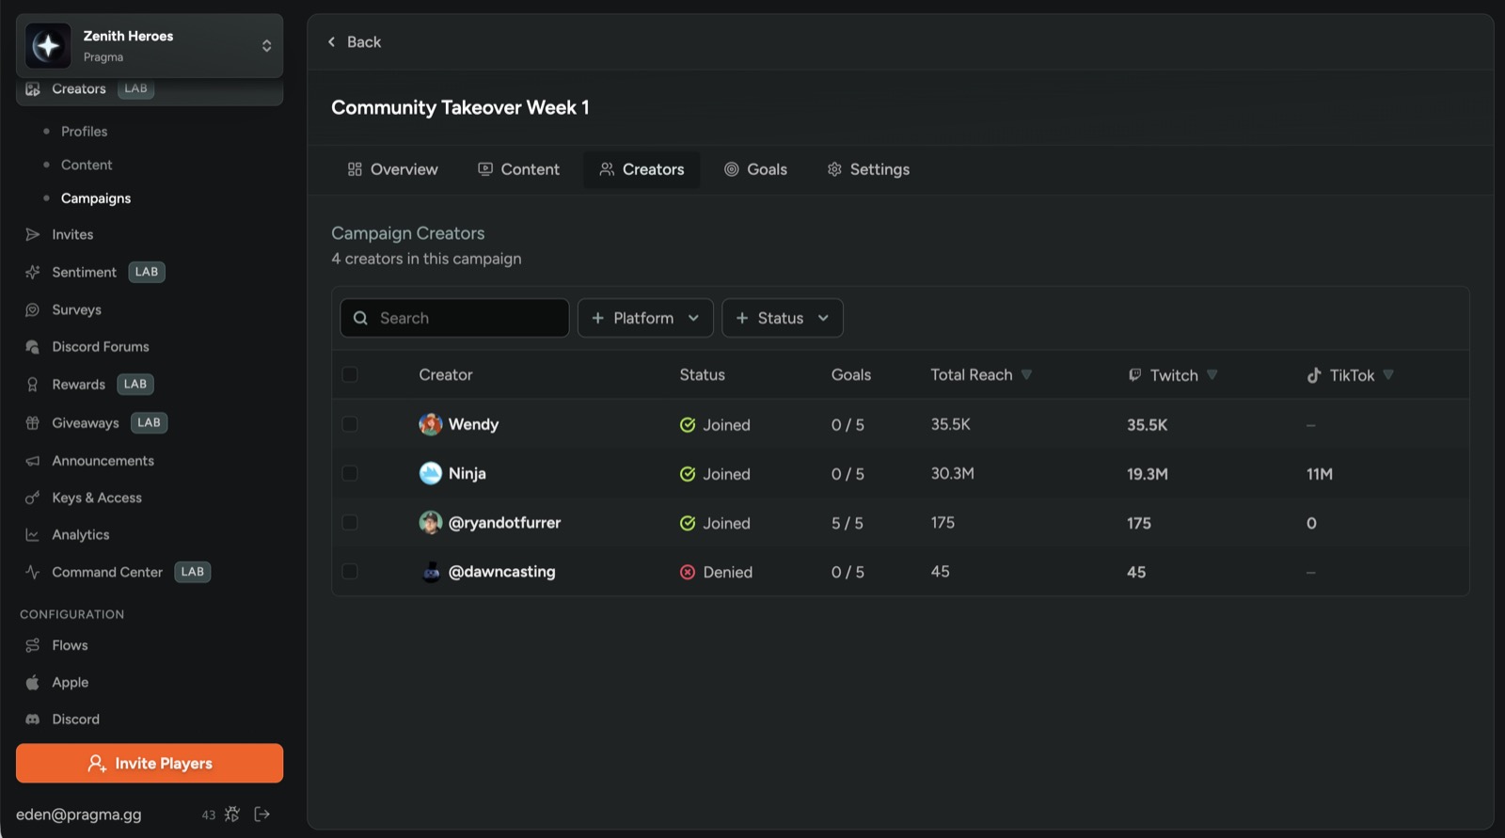This screenshot has width=1505, height=838.
Task: Click the 11M TikTok value
Action: tap(1320, 474)
